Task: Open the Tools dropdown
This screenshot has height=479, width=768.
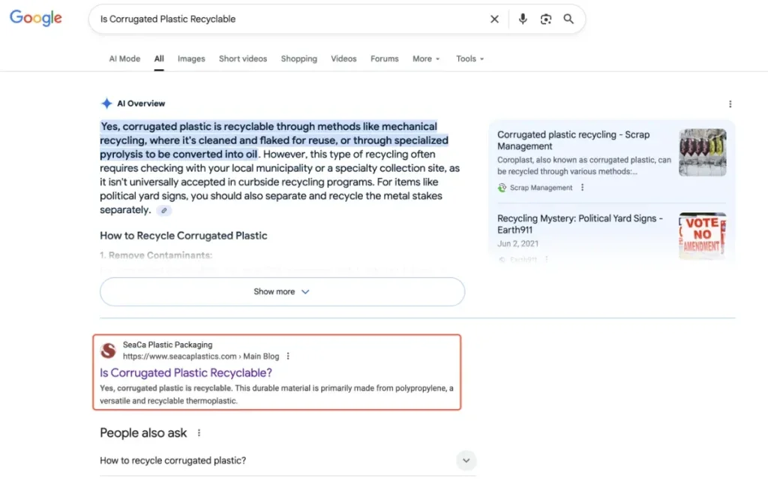Action: (x=469, y=59)
